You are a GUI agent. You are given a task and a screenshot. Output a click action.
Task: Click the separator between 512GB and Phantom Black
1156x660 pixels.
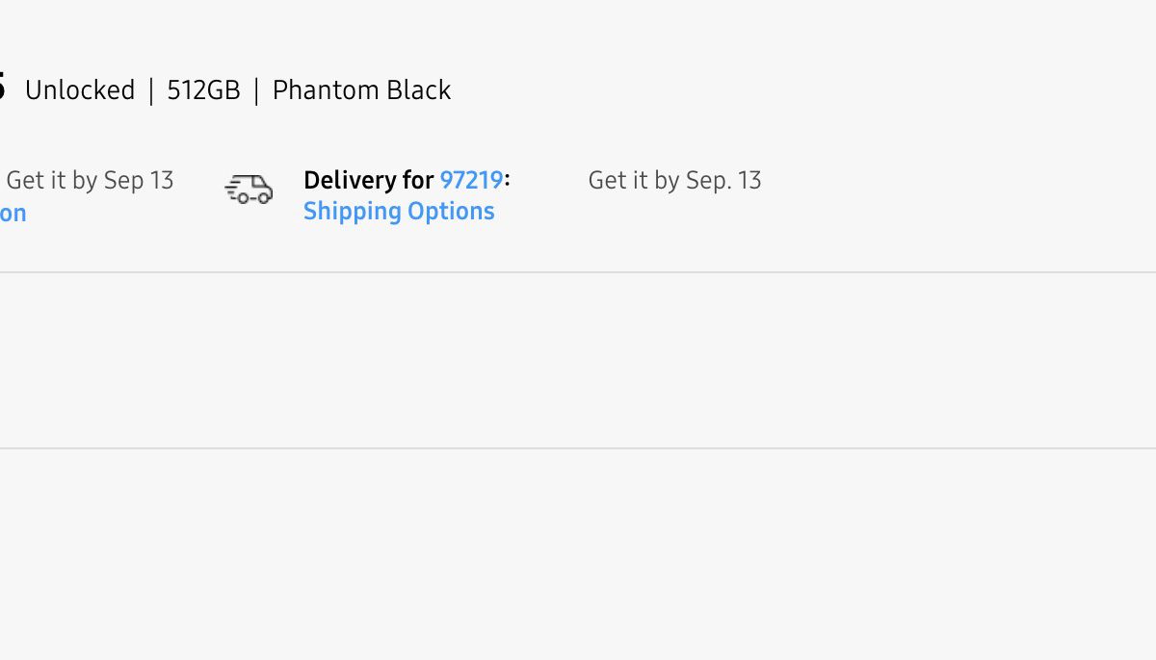point(256,90)
